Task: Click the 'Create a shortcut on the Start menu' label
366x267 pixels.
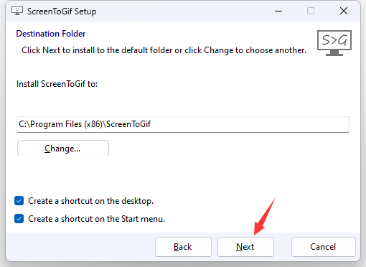Action: (96, 219)
